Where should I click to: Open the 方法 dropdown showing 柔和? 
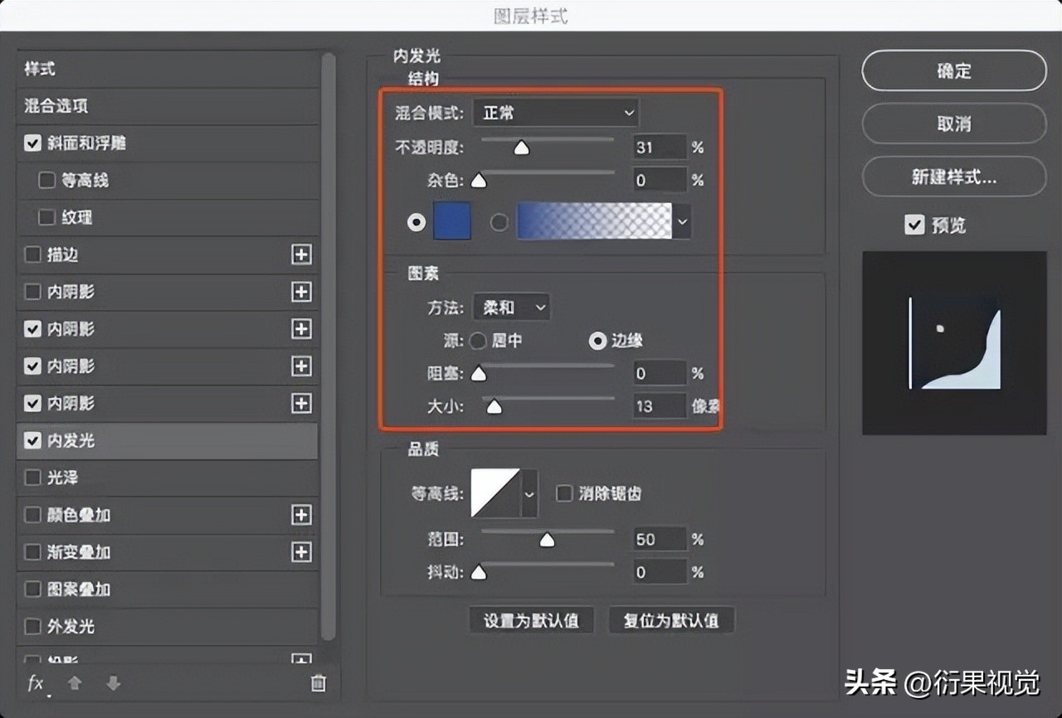510,307
